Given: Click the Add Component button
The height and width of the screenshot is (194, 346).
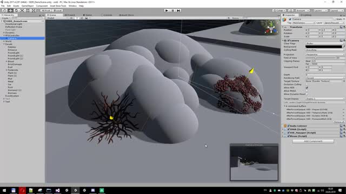Looking at the screenshot, I should [313, 141].
